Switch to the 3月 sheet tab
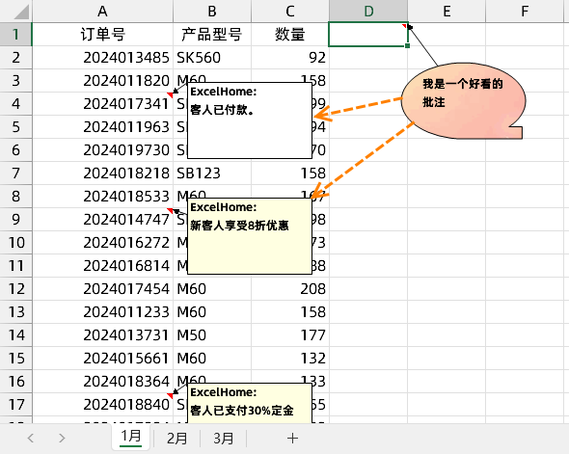569x454 pixels. click(223, 438)
